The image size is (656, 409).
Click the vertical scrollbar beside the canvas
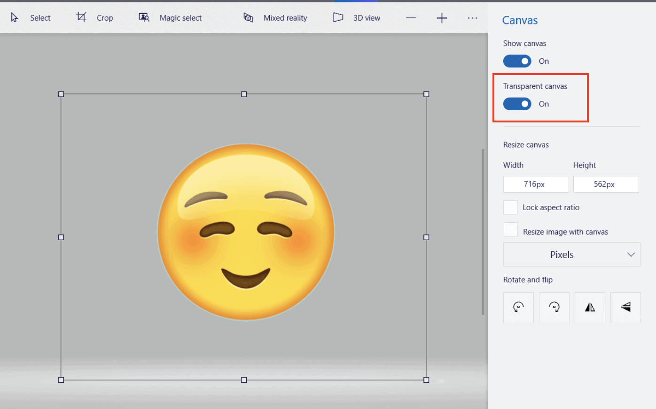[x=483, y=232]
